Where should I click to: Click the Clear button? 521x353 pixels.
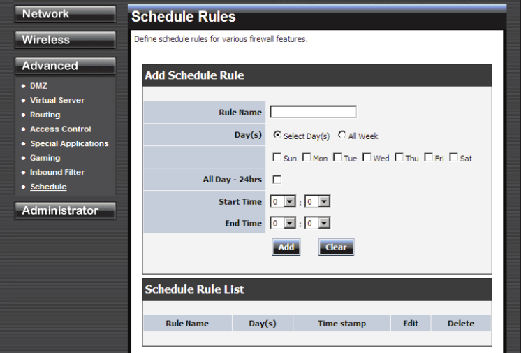pos(336,247)
